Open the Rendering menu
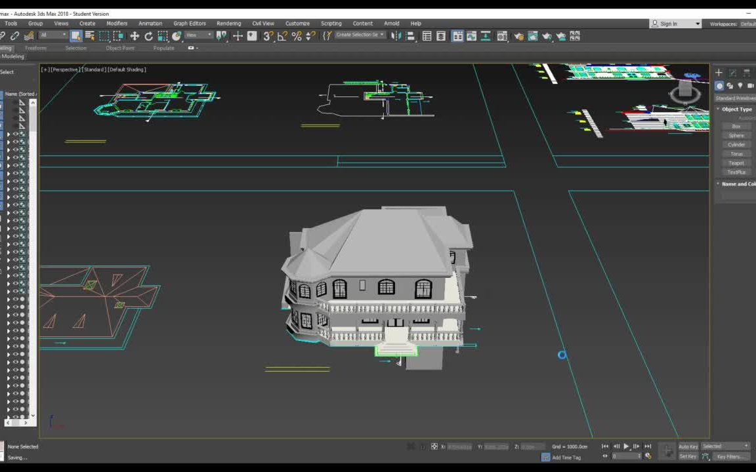Image resolution: width=756 pixels, height=472 pixels. (228, 23)
